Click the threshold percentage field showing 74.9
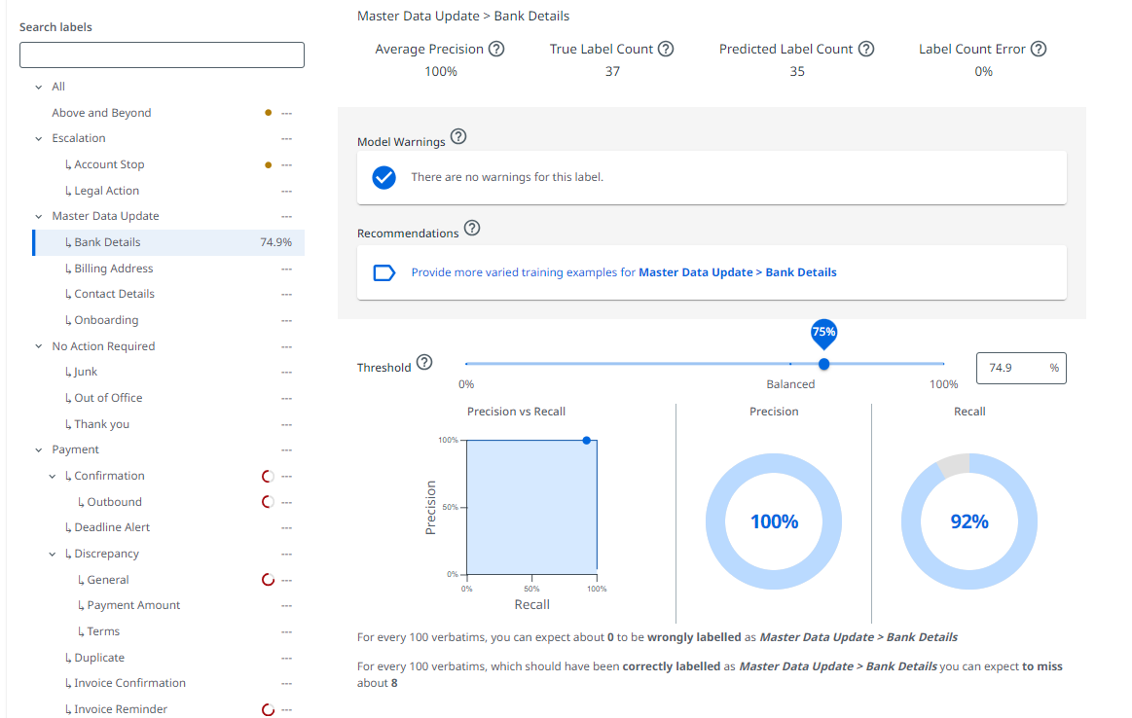 [x=1013, y=368]
